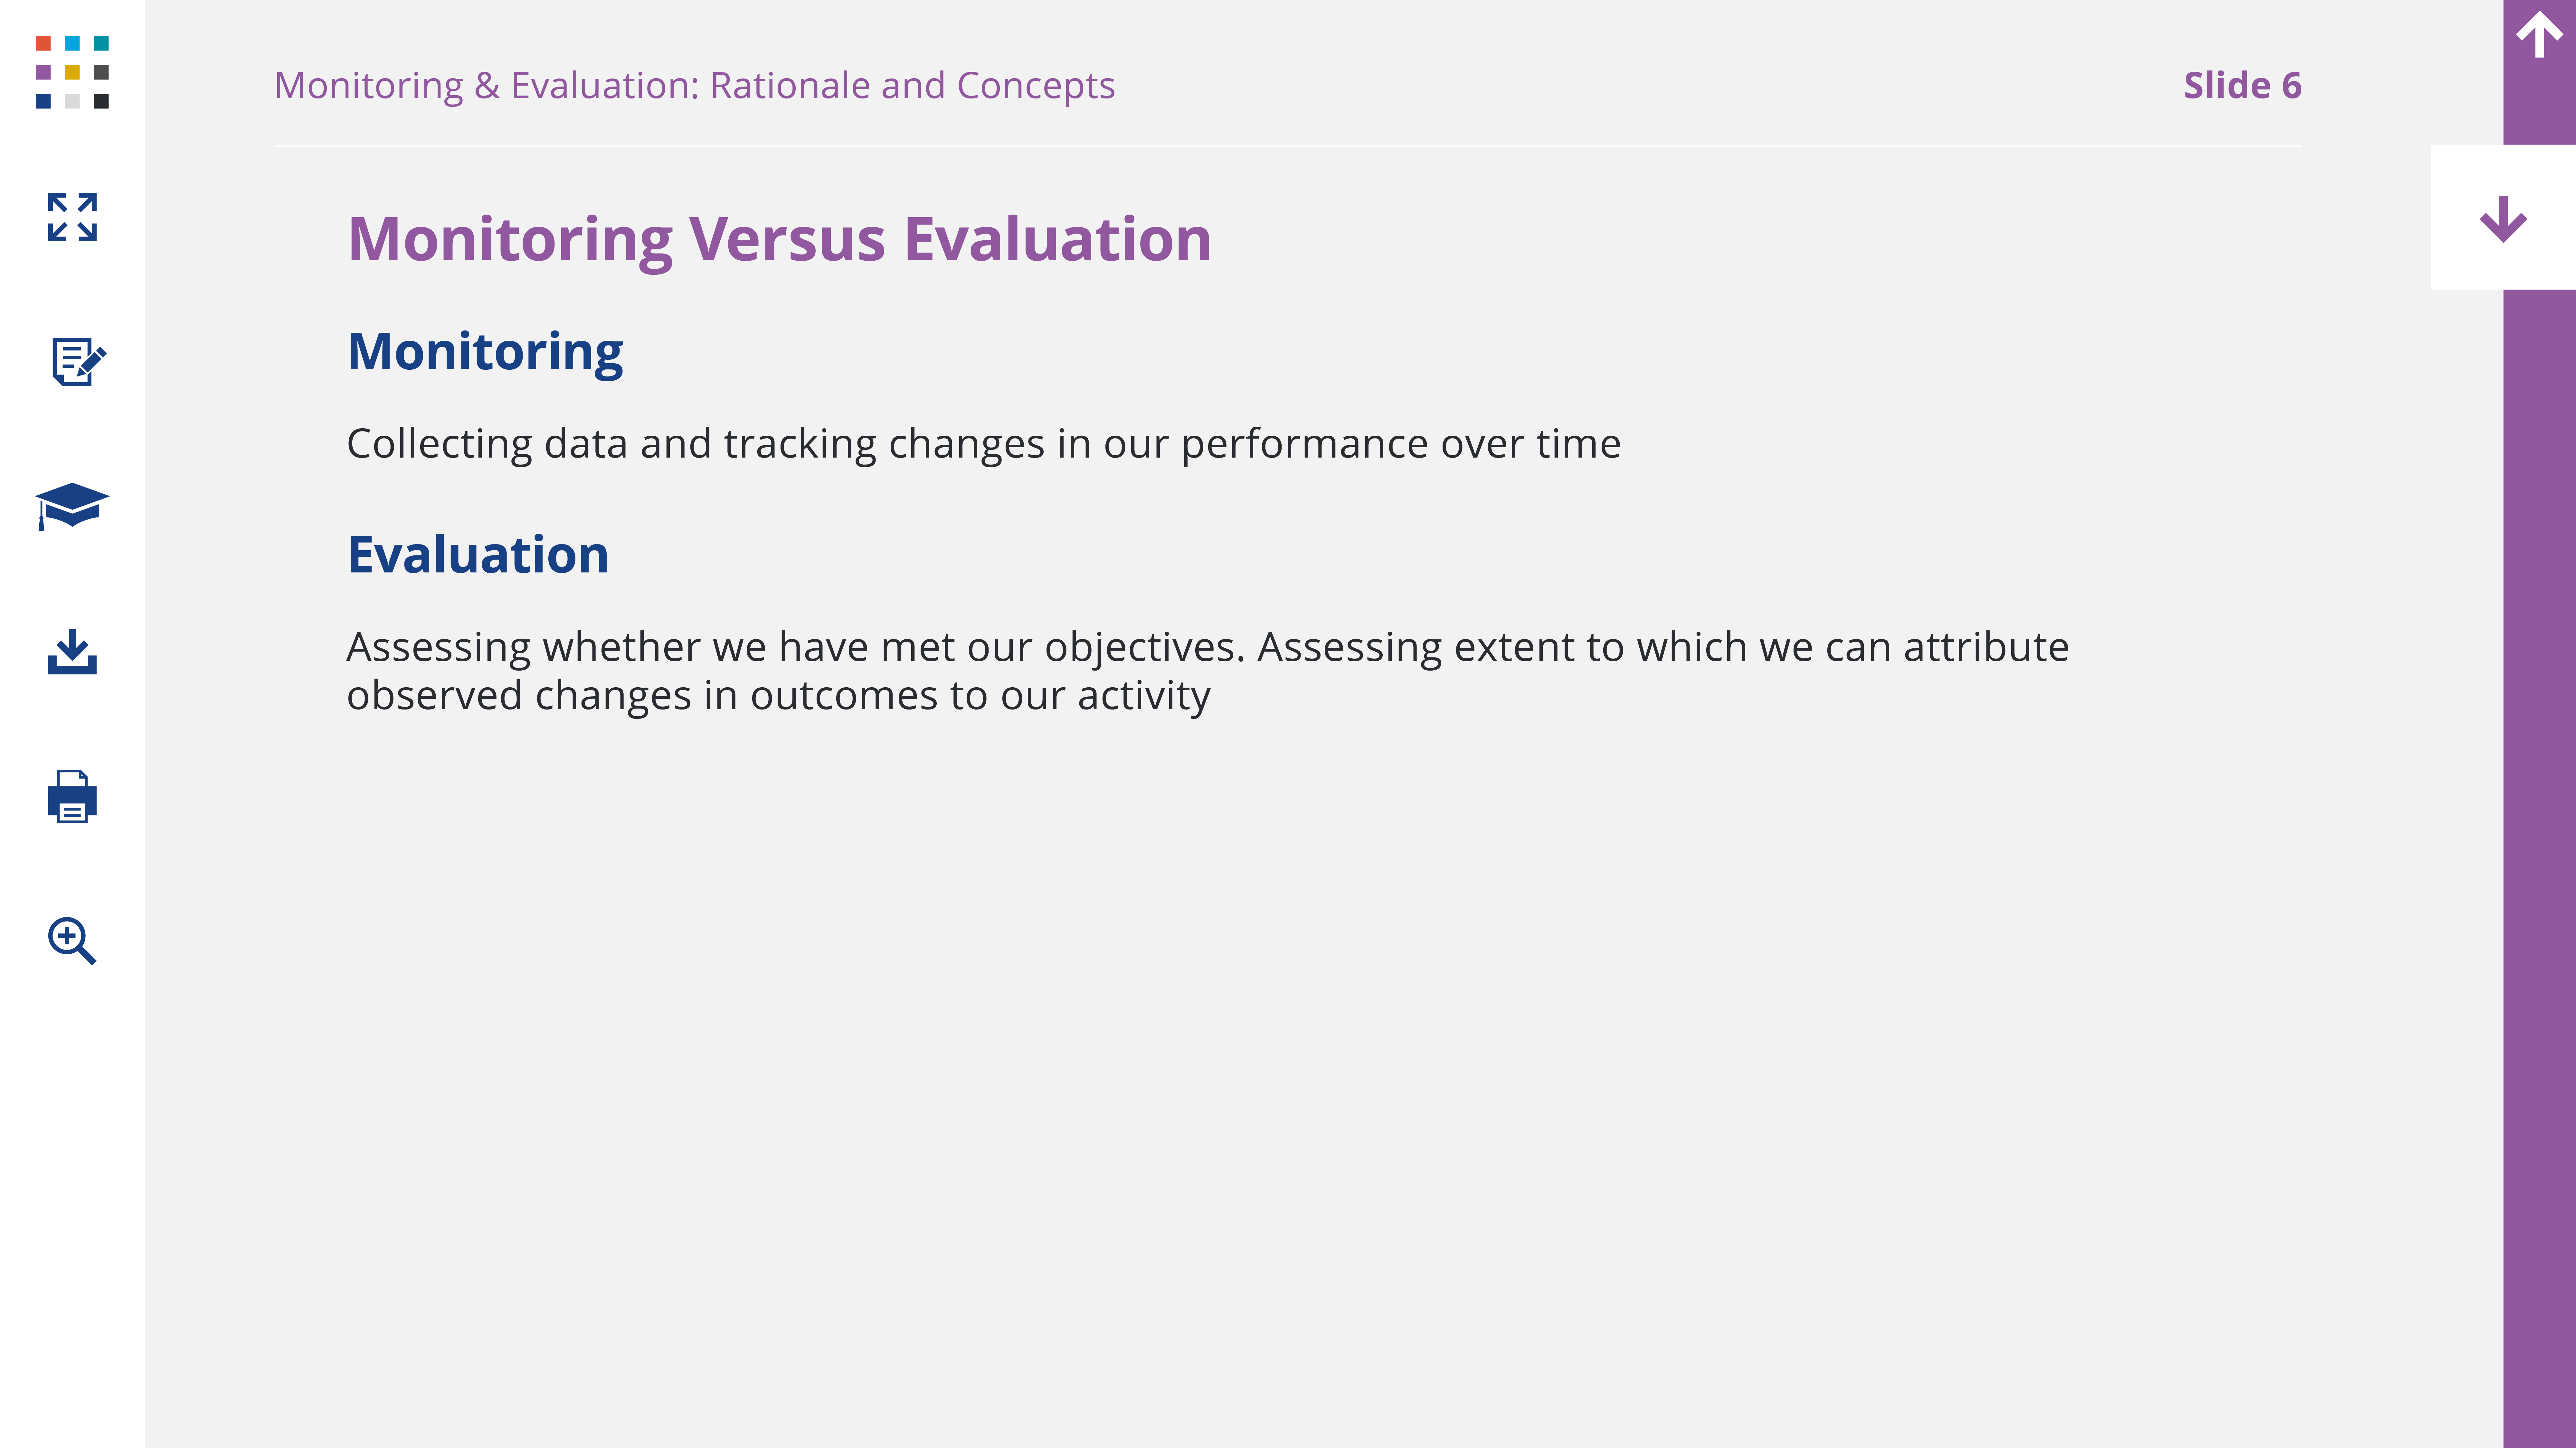This screenshot has width=2576, height=1448.
Task: Click the 'Monitoring' subheading
Action: pyautogui.click(x=485, y=352)
